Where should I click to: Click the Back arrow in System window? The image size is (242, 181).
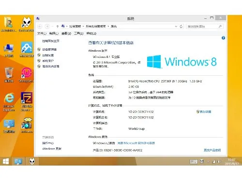[x=40, y=26]
